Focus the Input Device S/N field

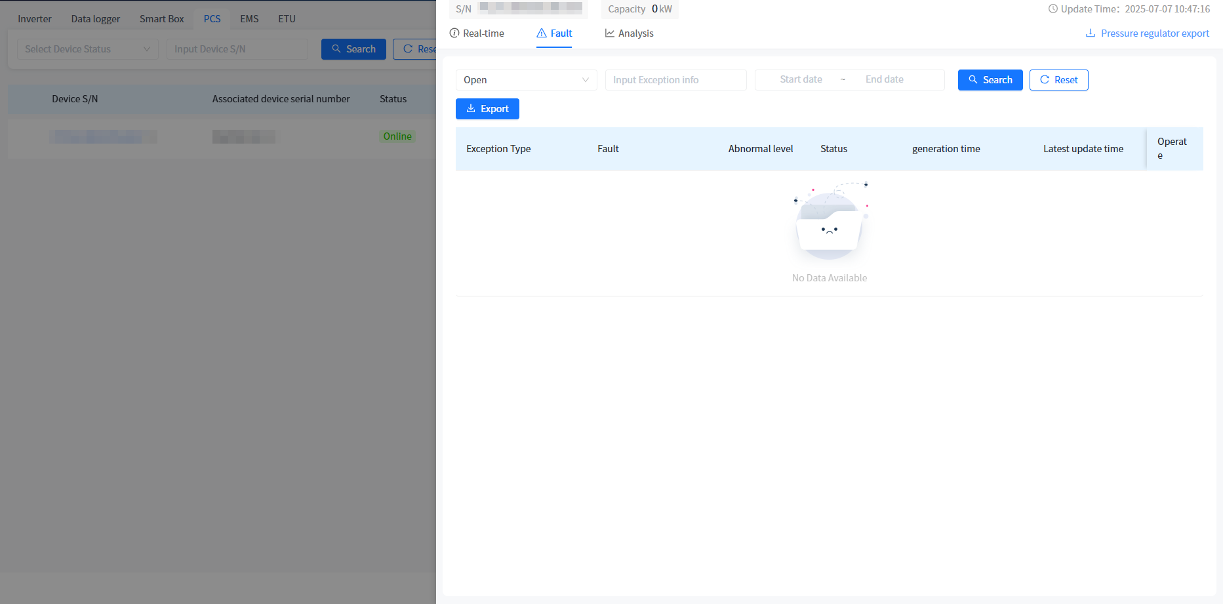pyautogui.click(x=237, y=49)
